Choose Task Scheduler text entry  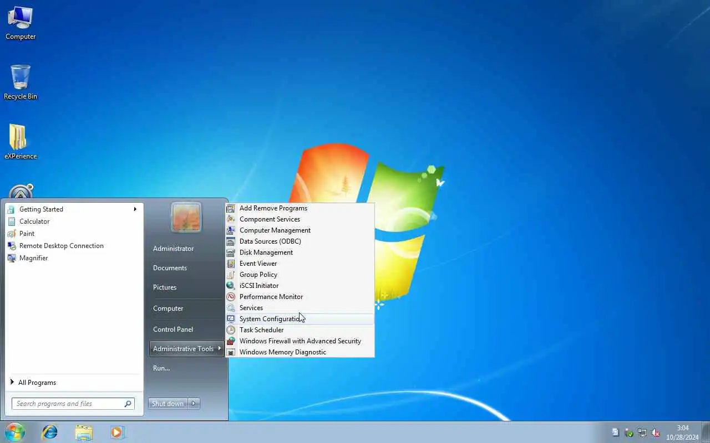261,330
